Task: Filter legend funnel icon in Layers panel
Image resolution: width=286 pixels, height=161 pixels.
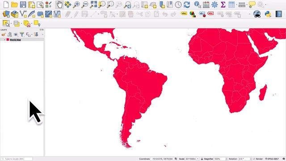Action: click(22, 34)
